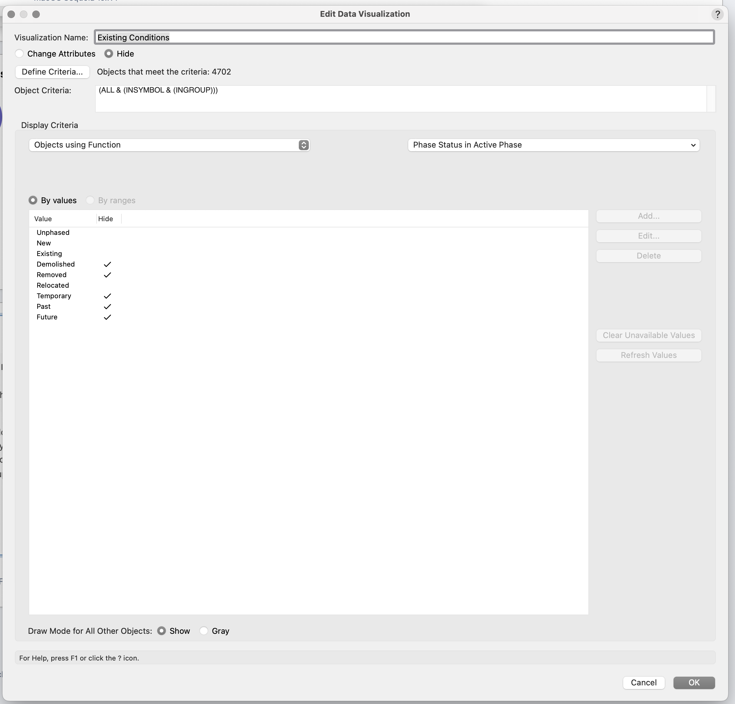Select the By values radio button

point(33,200)
